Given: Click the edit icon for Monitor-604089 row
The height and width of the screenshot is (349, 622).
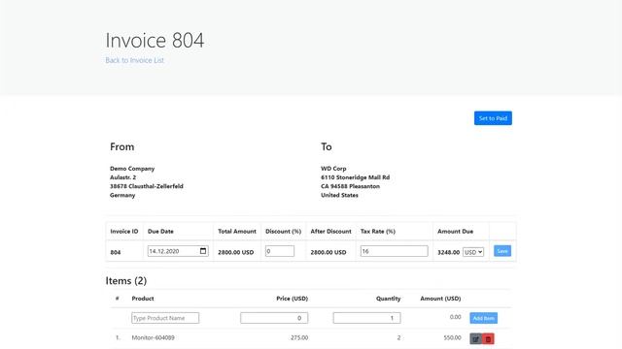Looking at the screenshot, I should pos(475,338).
